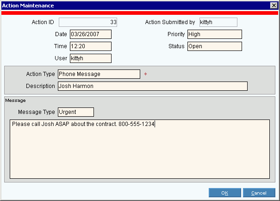Select the Action Submitted by field

pyautogui.click(x=218, y=22)
